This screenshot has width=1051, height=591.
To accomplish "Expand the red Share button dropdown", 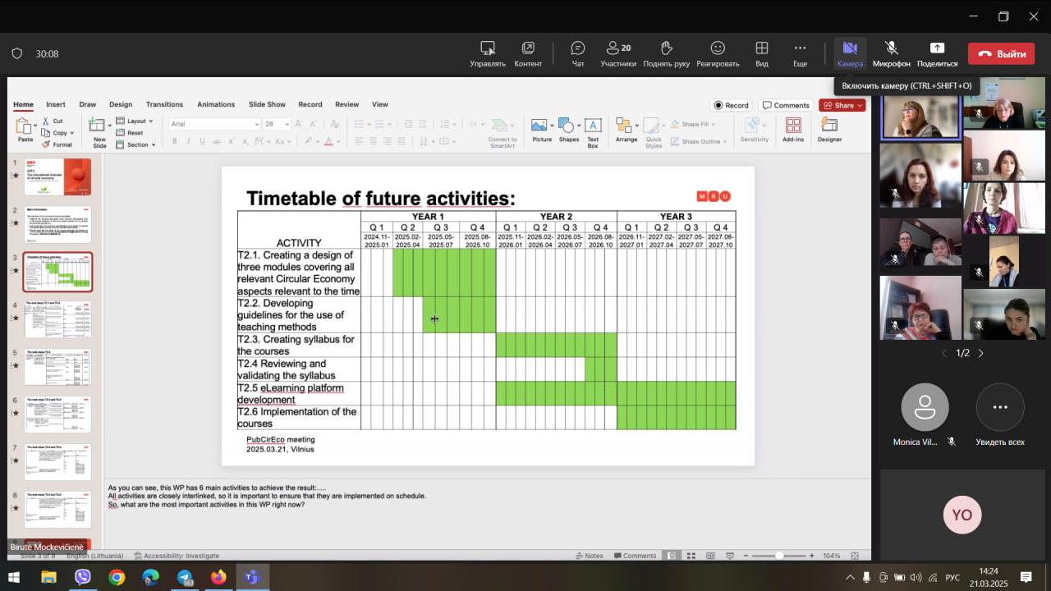I will point(860,105).
